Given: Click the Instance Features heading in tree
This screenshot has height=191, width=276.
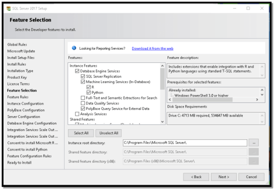Looking at the screenshot, I should click(x=83, y=66).
